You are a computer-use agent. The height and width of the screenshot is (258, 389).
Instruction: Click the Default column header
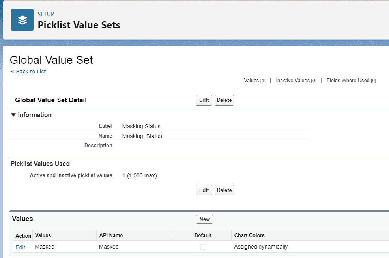tap(203, 236)
